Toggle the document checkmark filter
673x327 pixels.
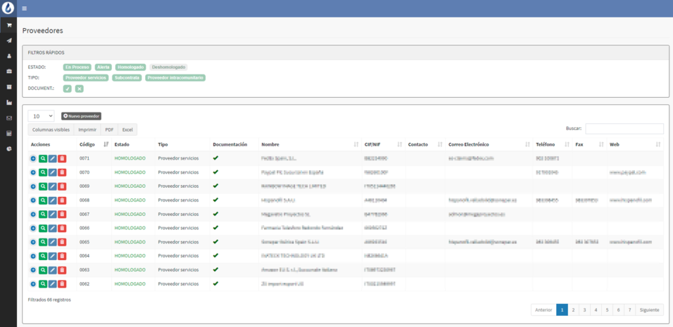coord(67,89)
